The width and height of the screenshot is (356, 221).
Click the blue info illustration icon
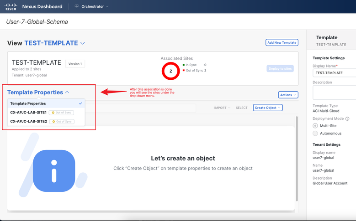pyautogui.click(x=54, y=171)
